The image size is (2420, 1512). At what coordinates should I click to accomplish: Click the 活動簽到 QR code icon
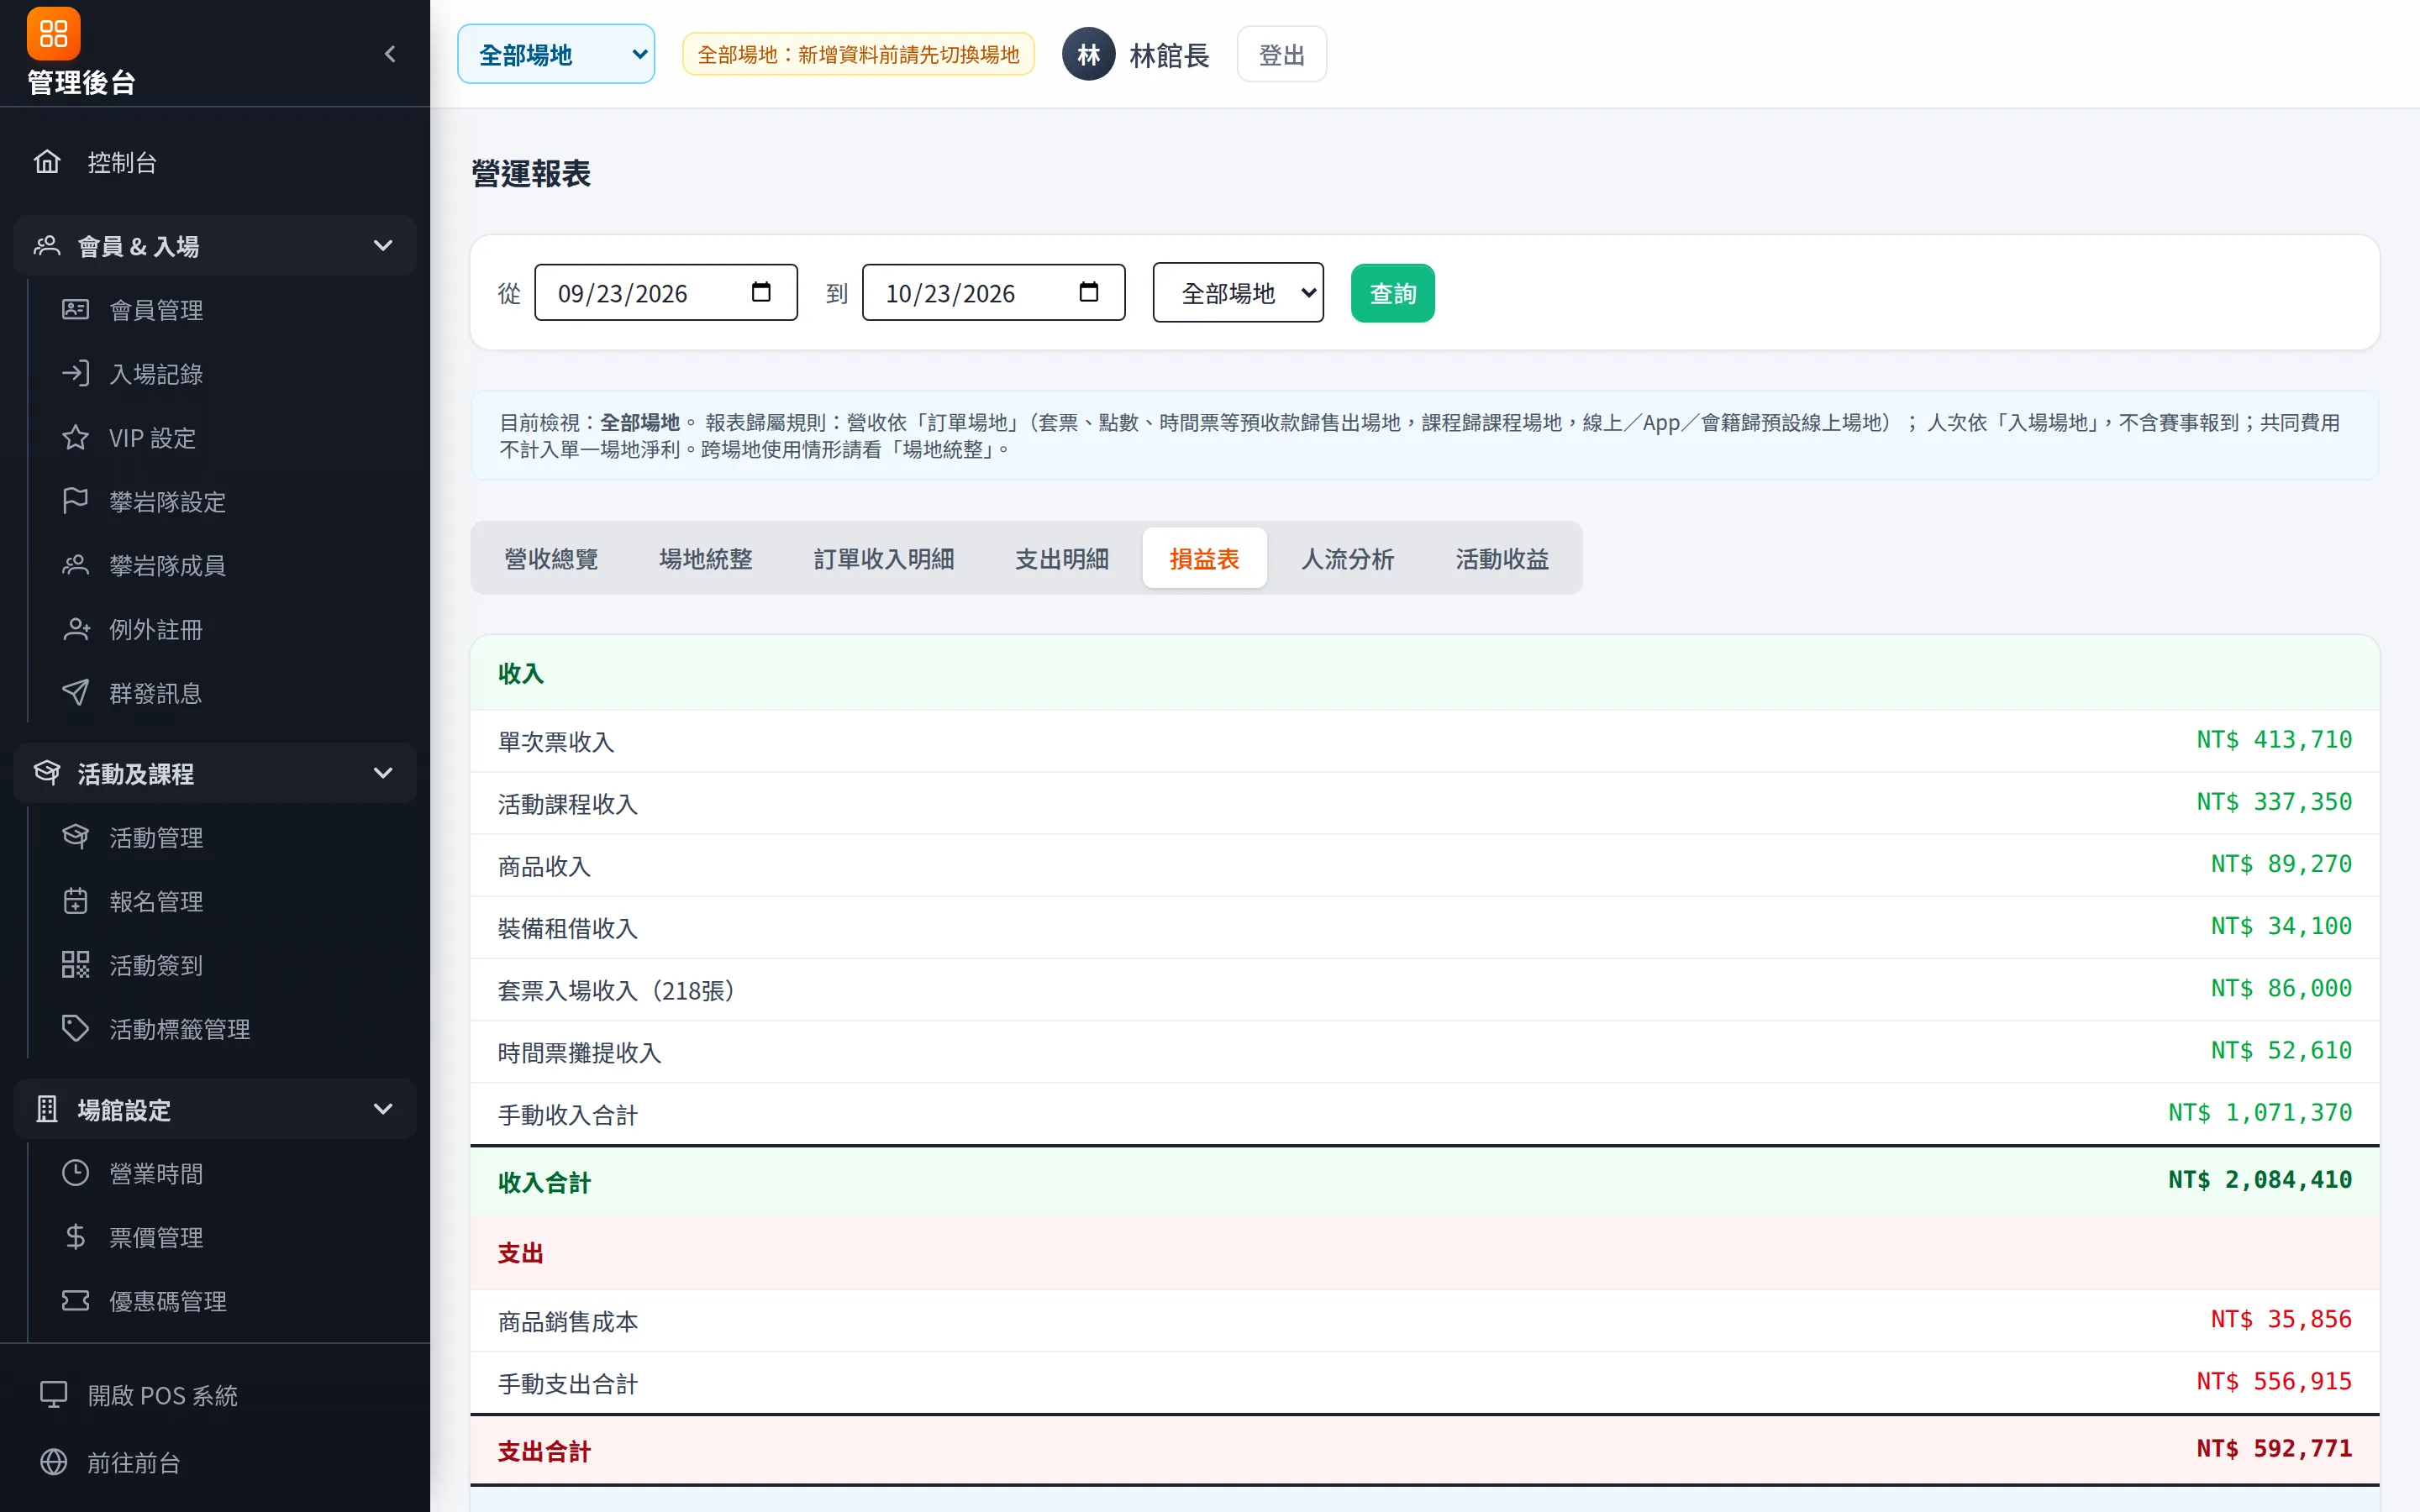pyautogui.click(x=75, y=965)
